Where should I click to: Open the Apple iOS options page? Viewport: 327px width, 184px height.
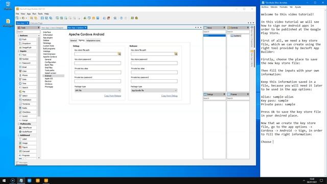[49, 79]
